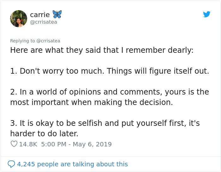Open the @crrisatea mention in "Replying to"
Image resolution: width=221 pixels, height=172 pixels.
point(48,41)
